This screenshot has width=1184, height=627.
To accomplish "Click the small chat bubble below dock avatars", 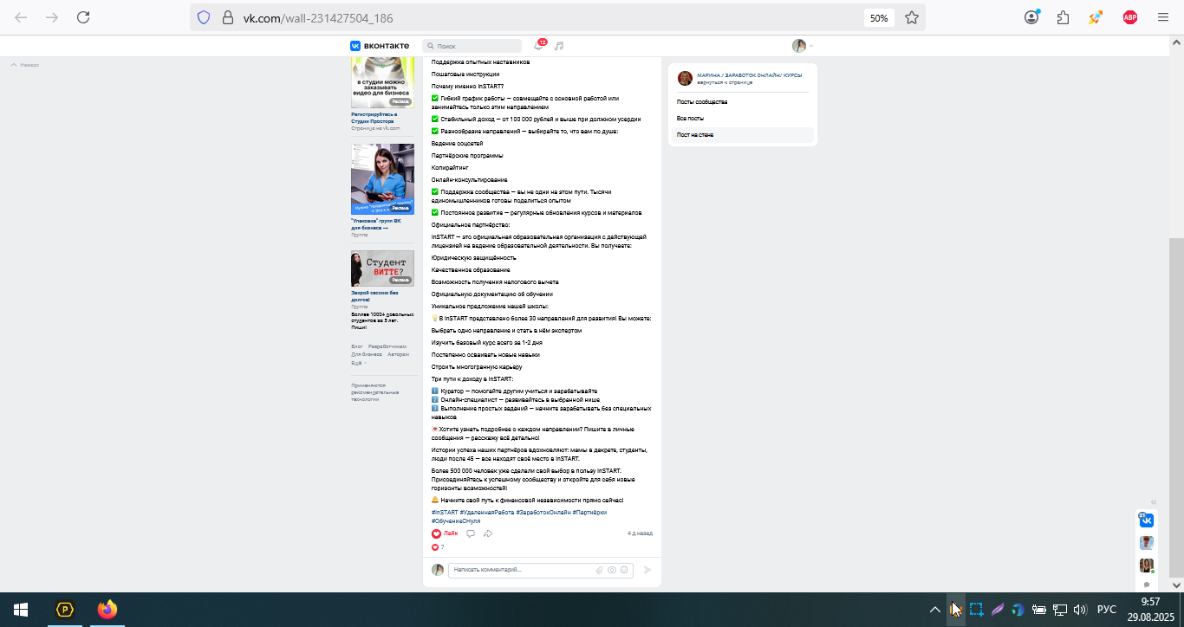I will click(x=1146, y=585).
